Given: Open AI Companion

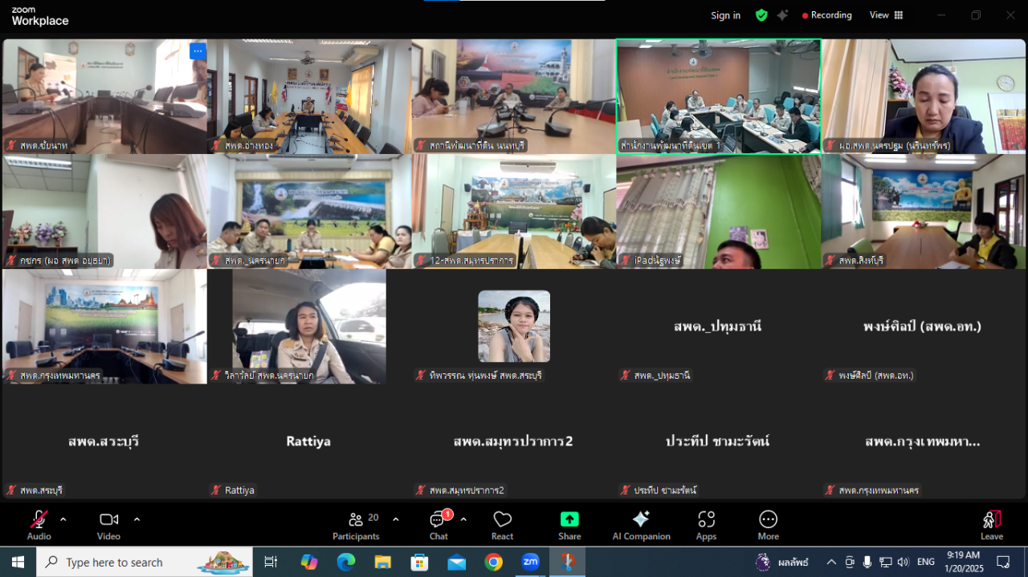Looking at the screenshot, I should click(x=641, y=525).
